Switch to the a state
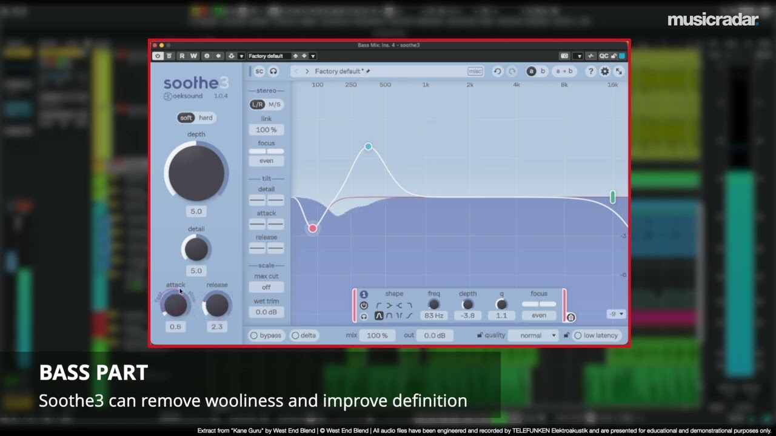This screenshot has height=436, width=776. click(532, 71)
